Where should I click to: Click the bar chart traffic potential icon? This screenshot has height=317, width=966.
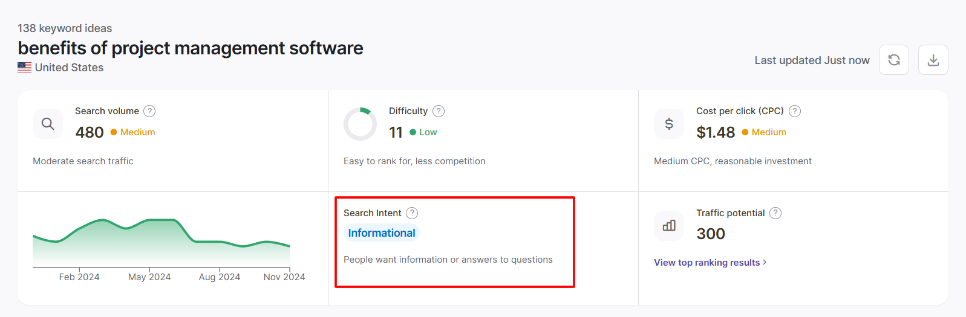[x=669, y=226]
